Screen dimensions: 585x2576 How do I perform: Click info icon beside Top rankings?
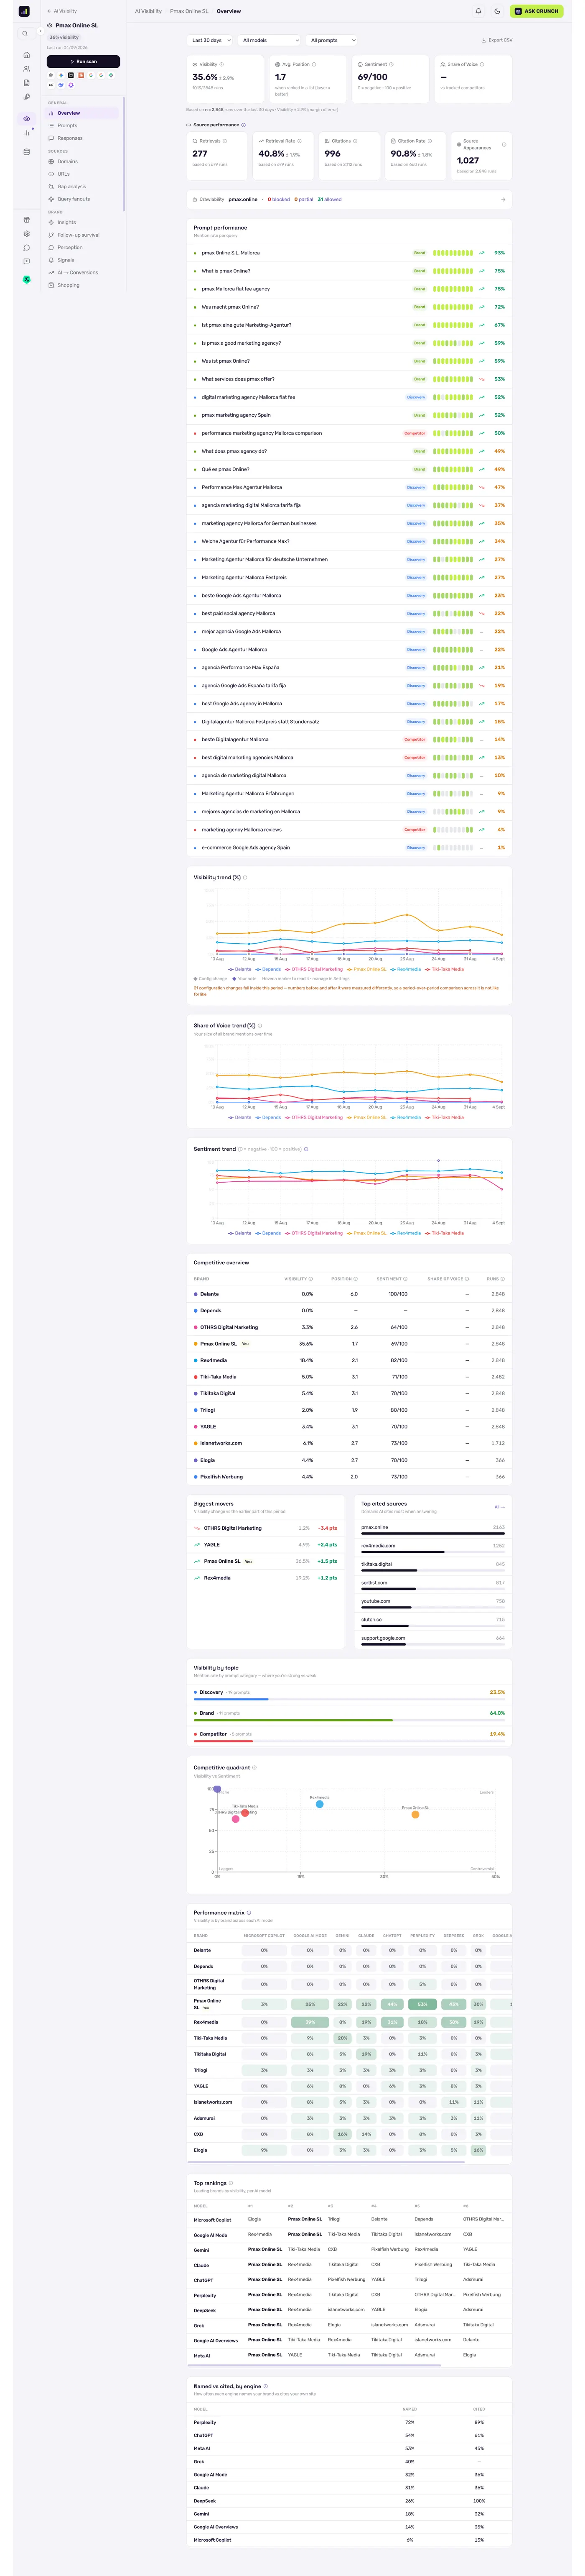[231, 2183]
